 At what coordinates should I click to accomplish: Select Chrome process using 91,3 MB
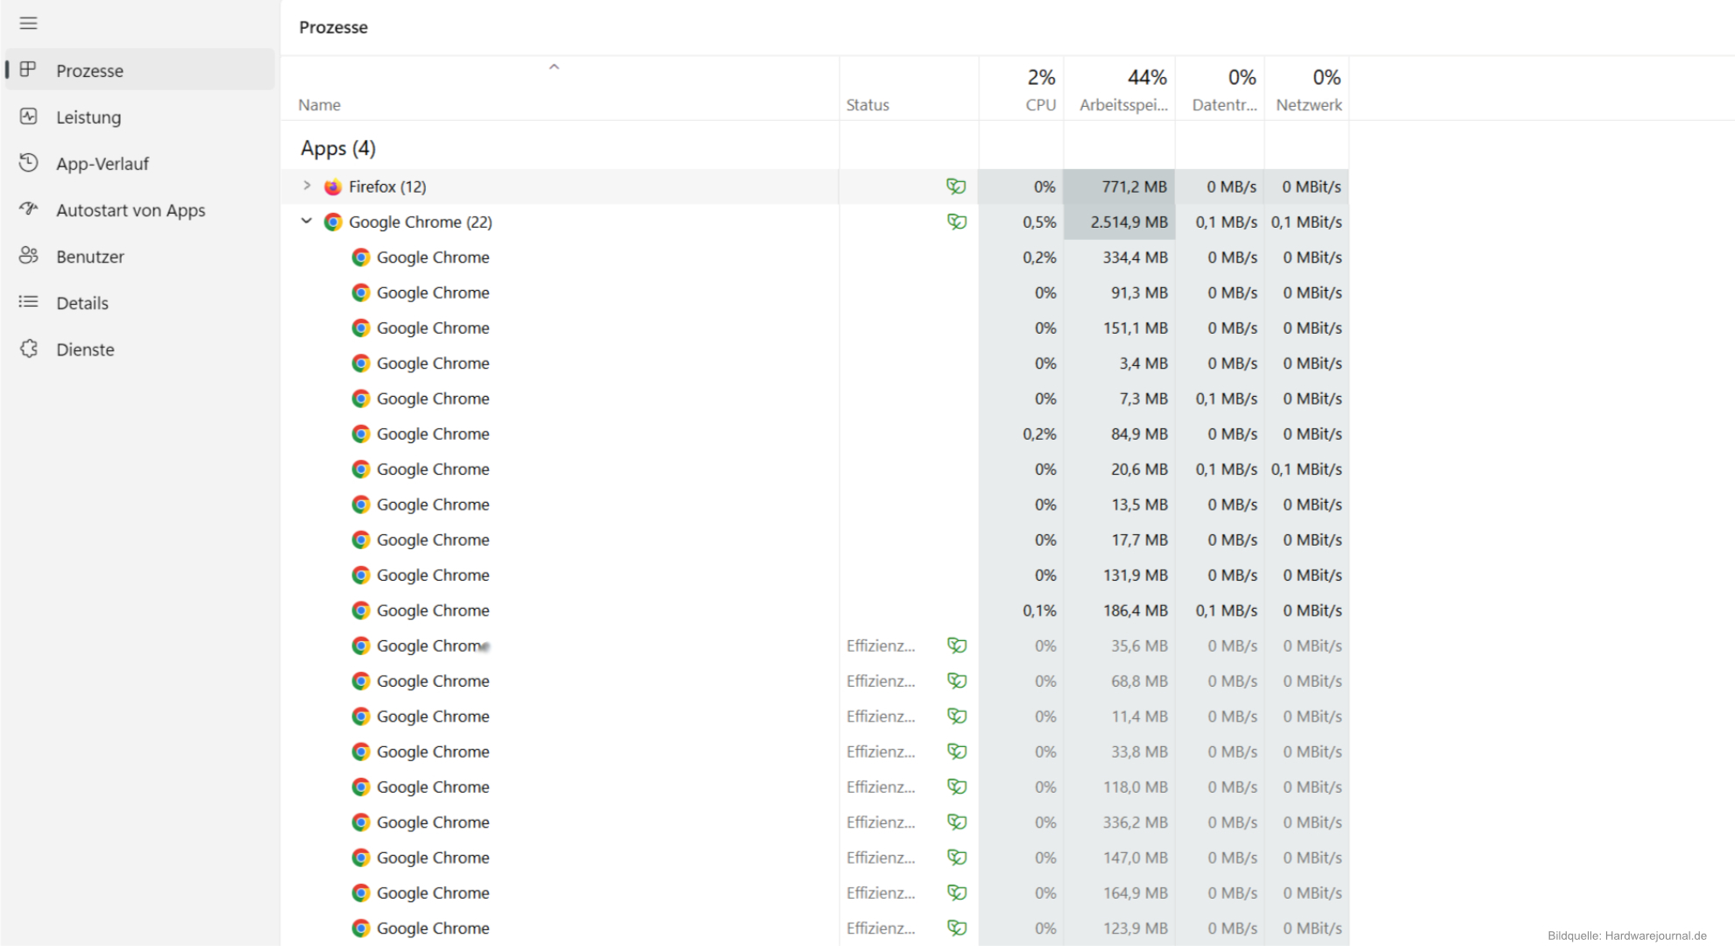pyautogui.click(x=814, y=293)
